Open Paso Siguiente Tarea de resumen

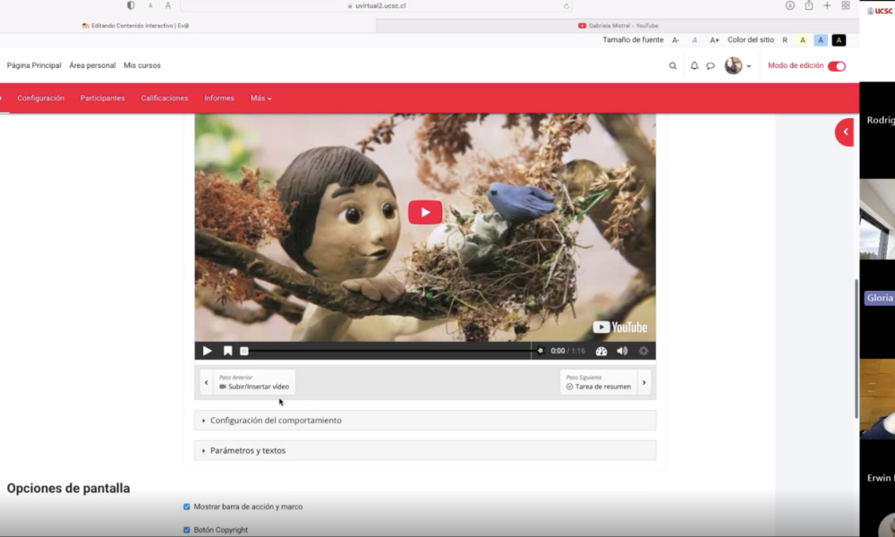[598, 382]
